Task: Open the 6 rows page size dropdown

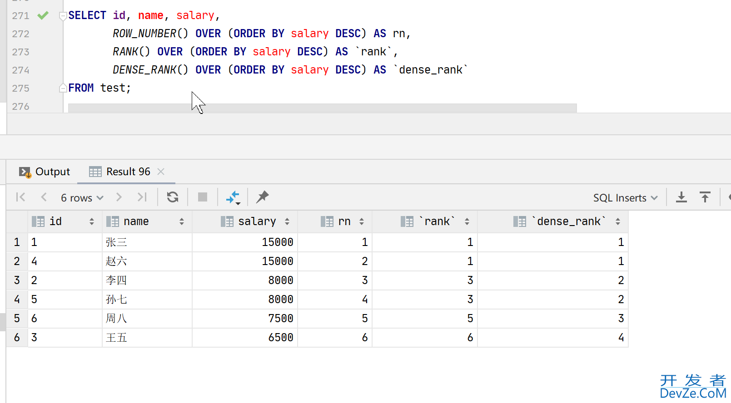Action: 82,198
